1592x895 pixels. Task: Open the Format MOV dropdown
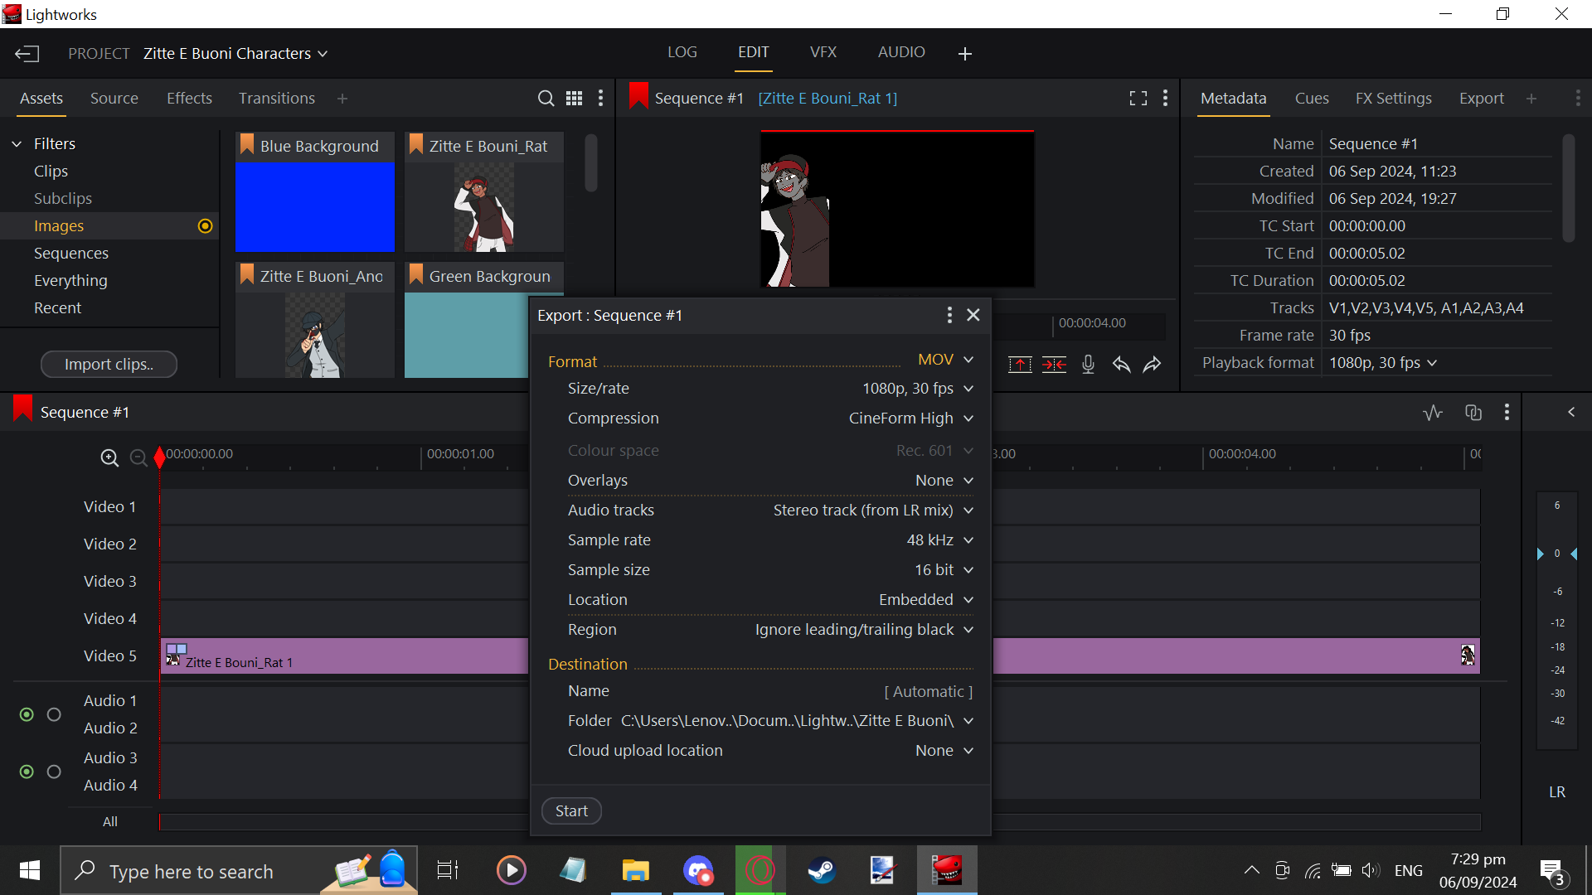(945, 360)
